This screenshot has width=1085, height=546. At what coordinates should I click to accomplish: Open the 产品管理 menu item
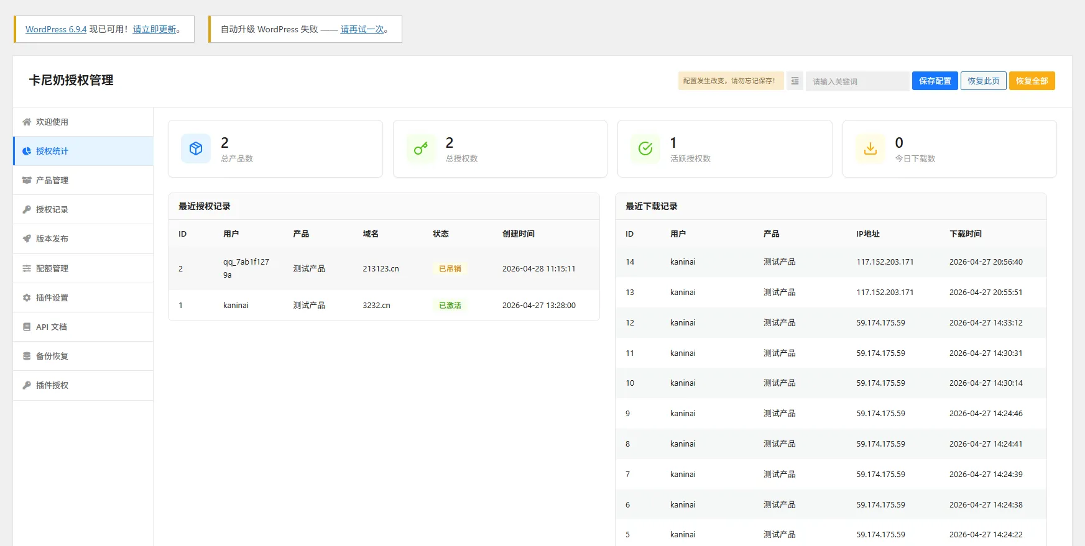tap(52, 180)
